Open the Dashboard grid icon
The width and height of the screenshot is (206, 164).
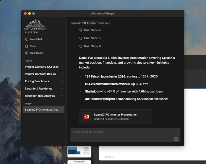[27, 53]
